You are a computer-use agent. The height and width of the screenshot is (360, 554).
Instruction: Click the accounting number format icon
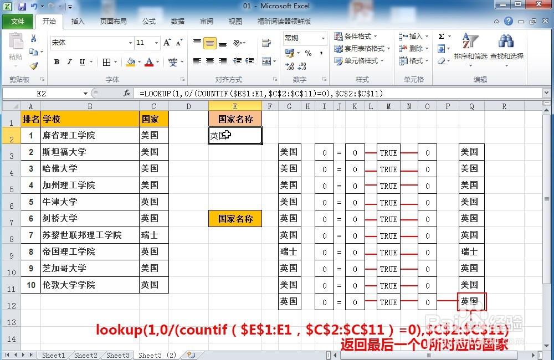[x=290, y=53]
